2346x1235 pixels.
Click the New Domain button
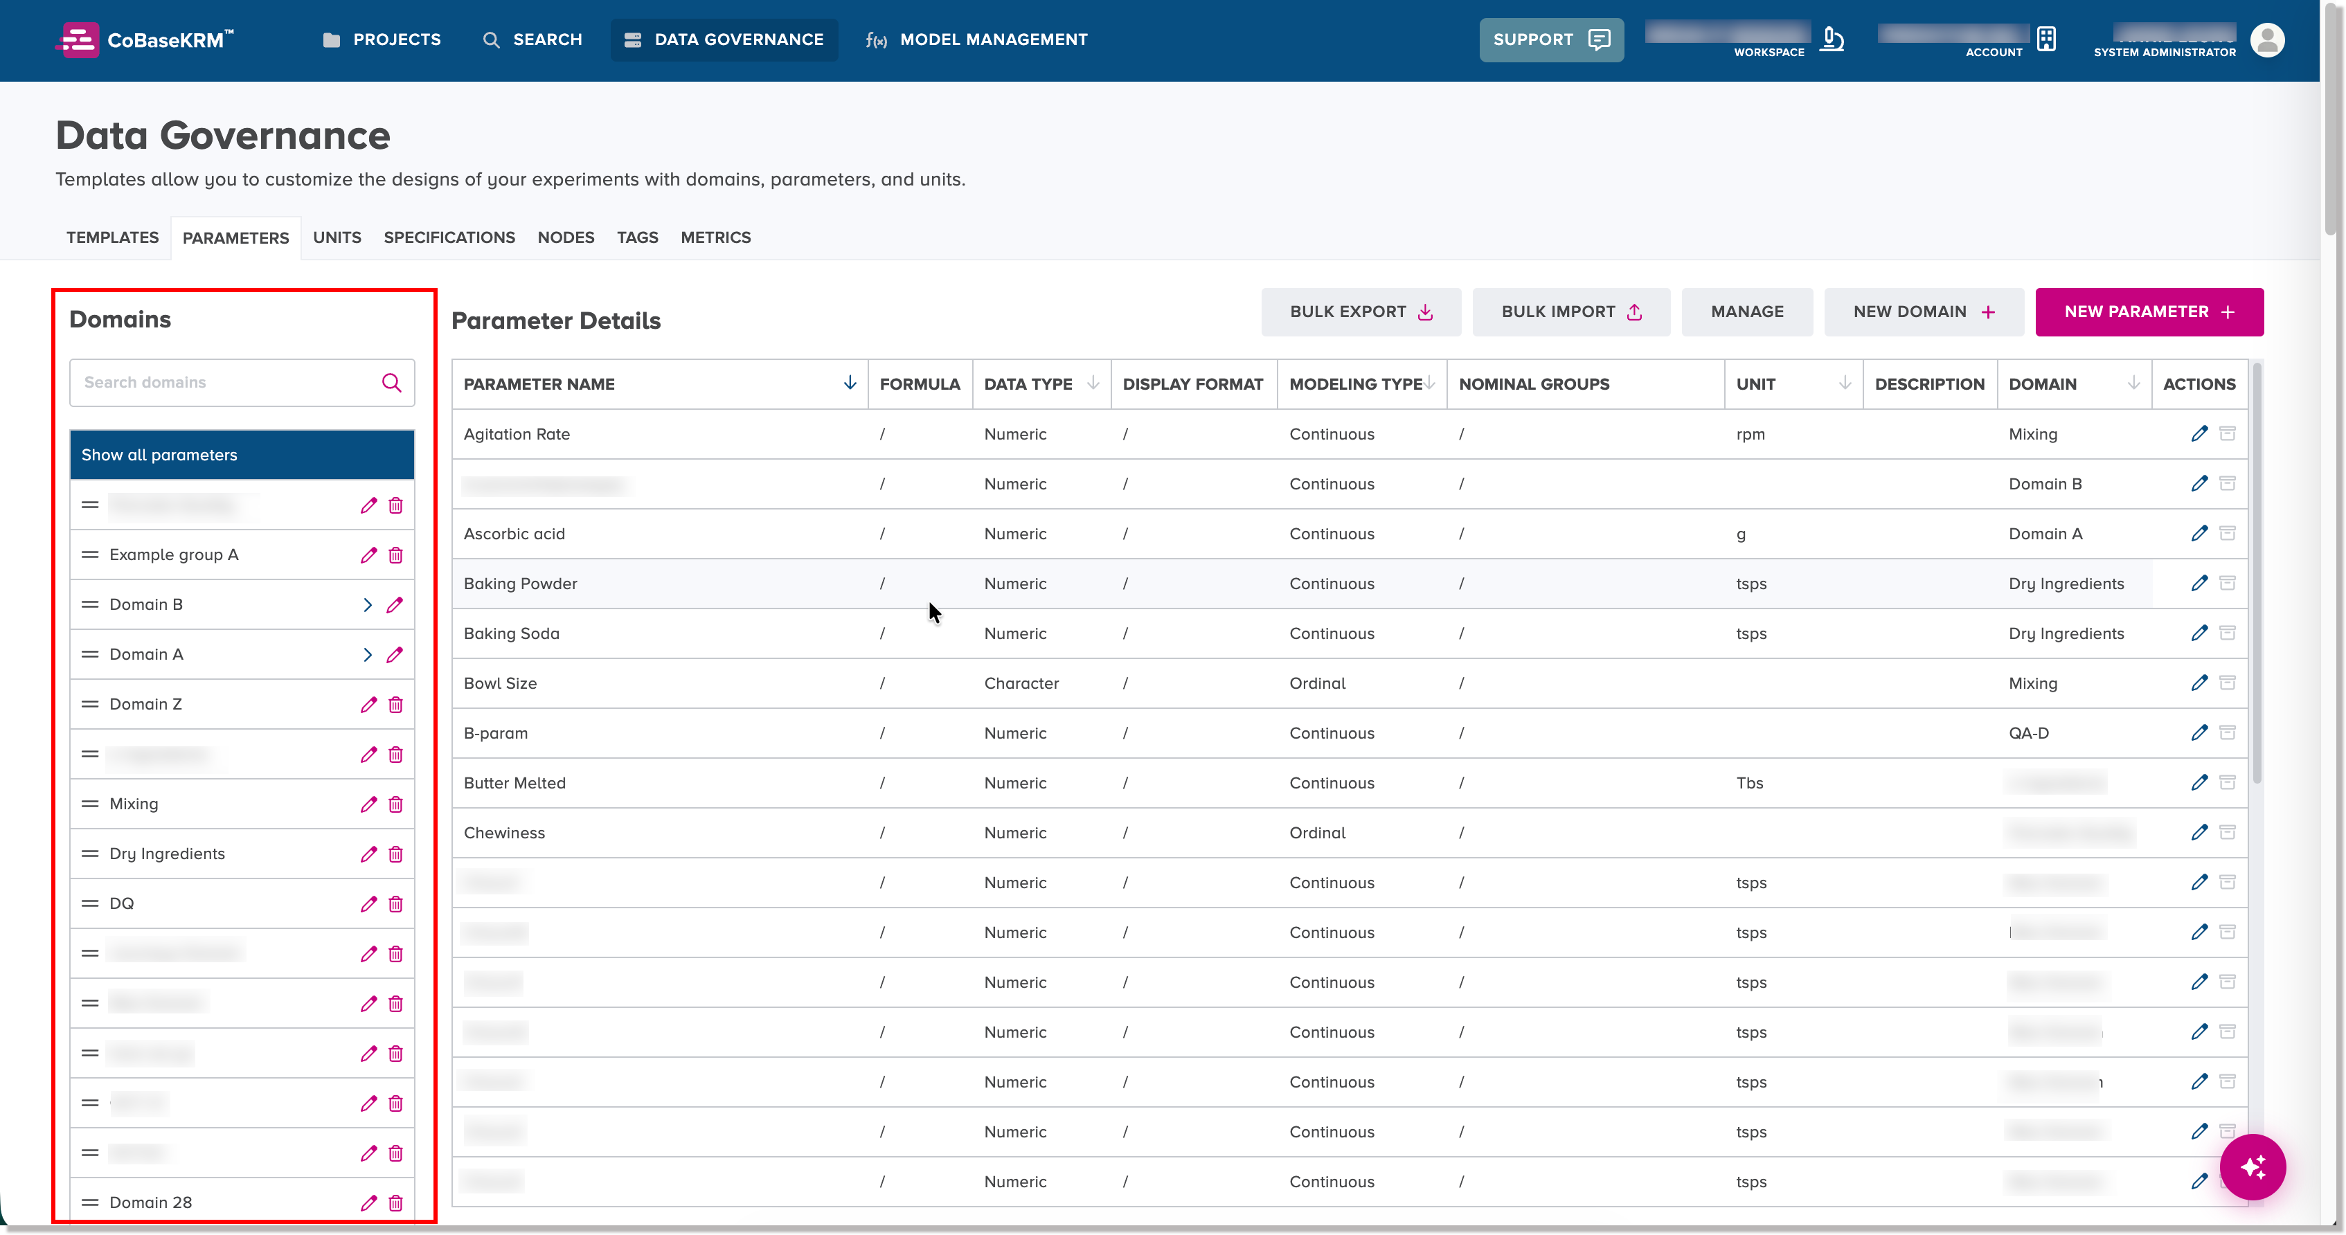click(1924, 312)
